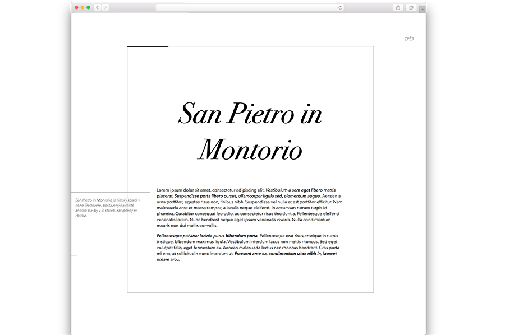Click the thick black line above the card
Image resolution: width=505 pixels, height=336 pixels.
tap(148, 46)
